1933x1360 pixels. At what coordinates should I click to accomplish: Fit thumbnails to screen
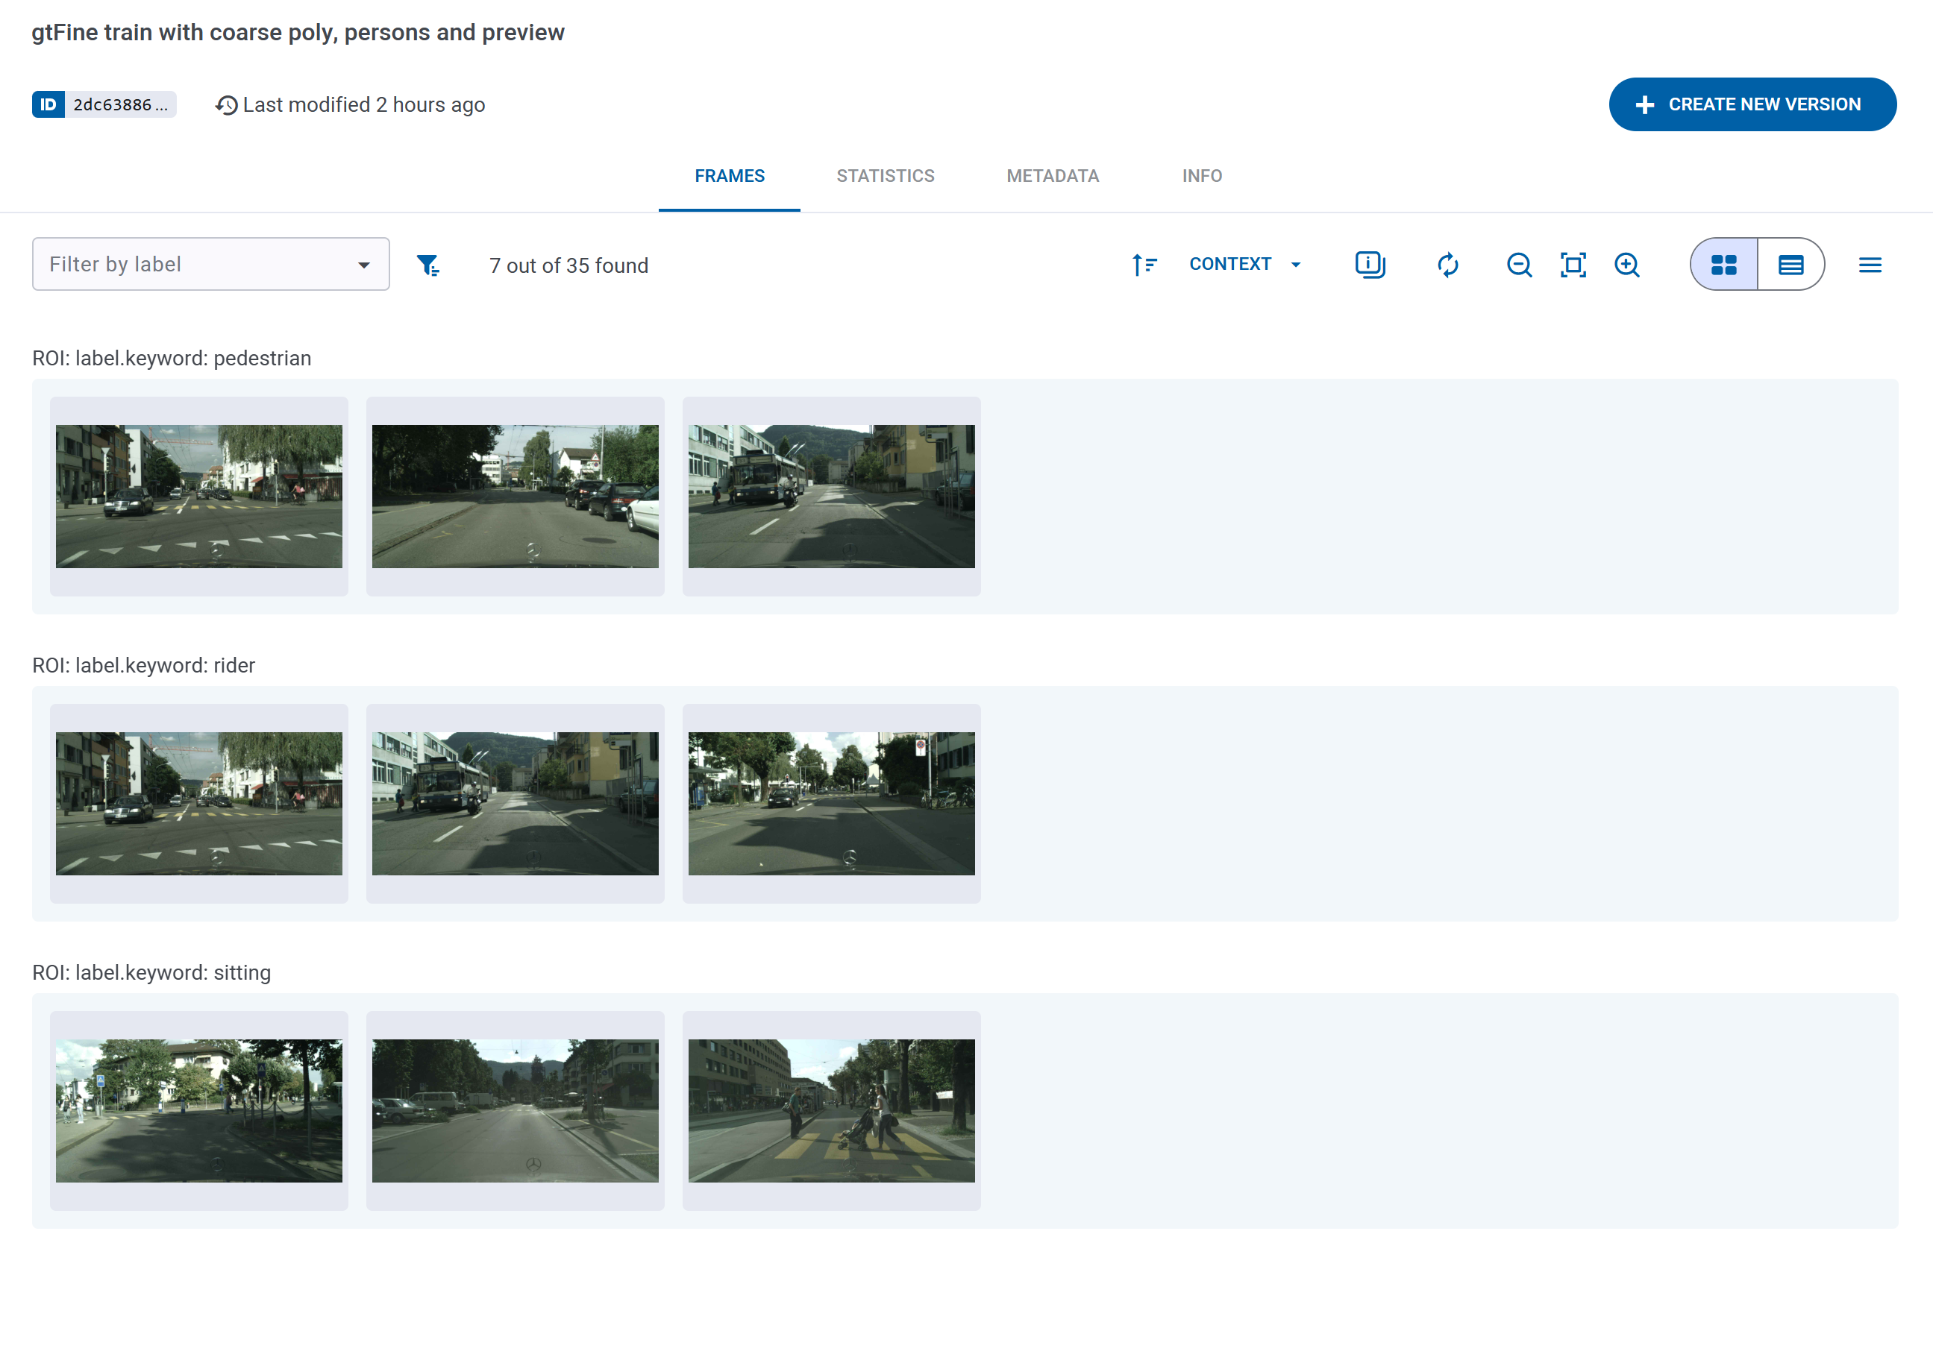point(1572,264)
